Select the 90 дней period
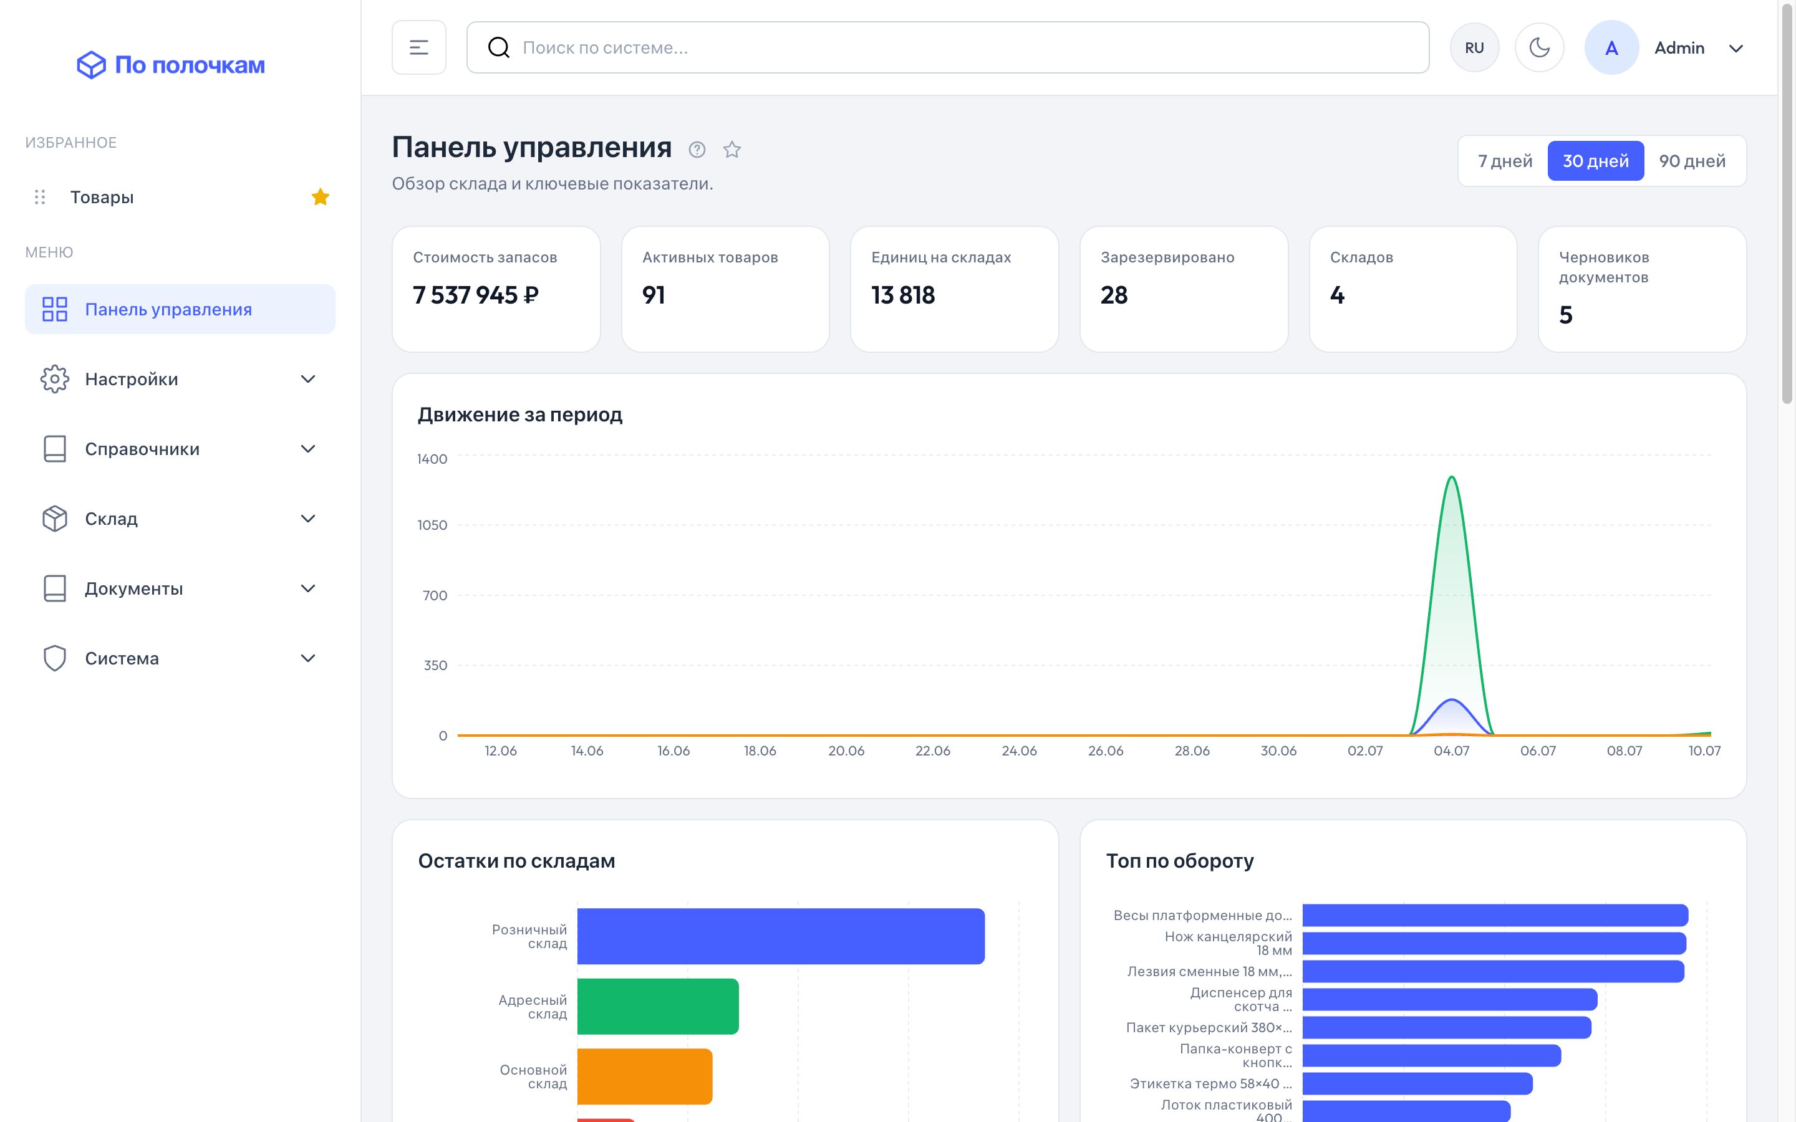The height and width of the screenshot is (1122, 1796). (x=1692, y=160)
